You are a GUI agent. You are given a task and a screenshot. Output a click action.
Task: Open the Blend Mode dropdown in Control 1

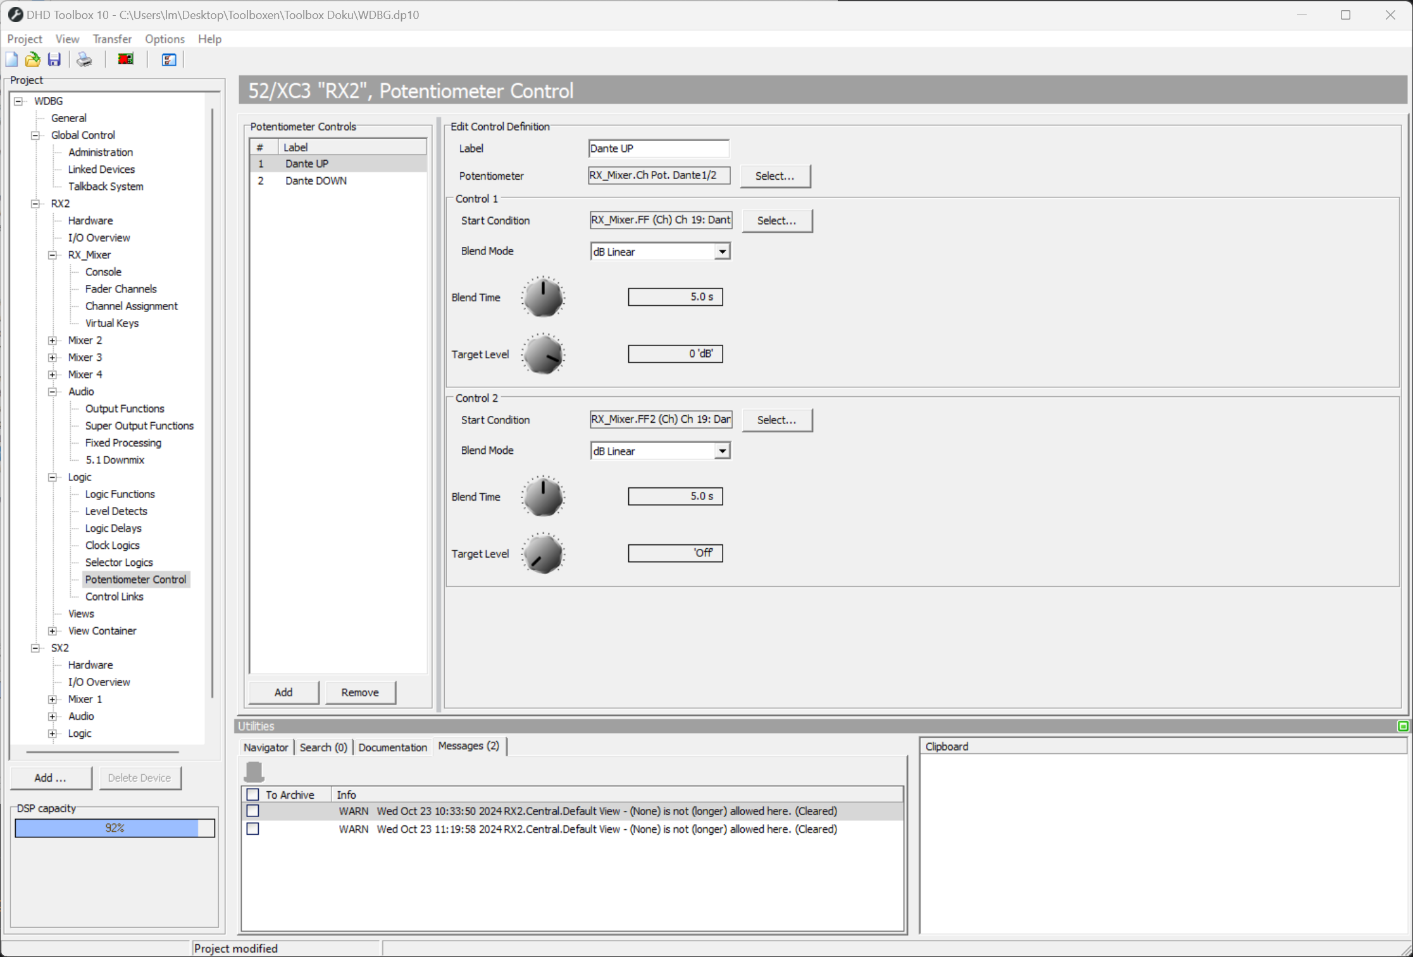722,251
